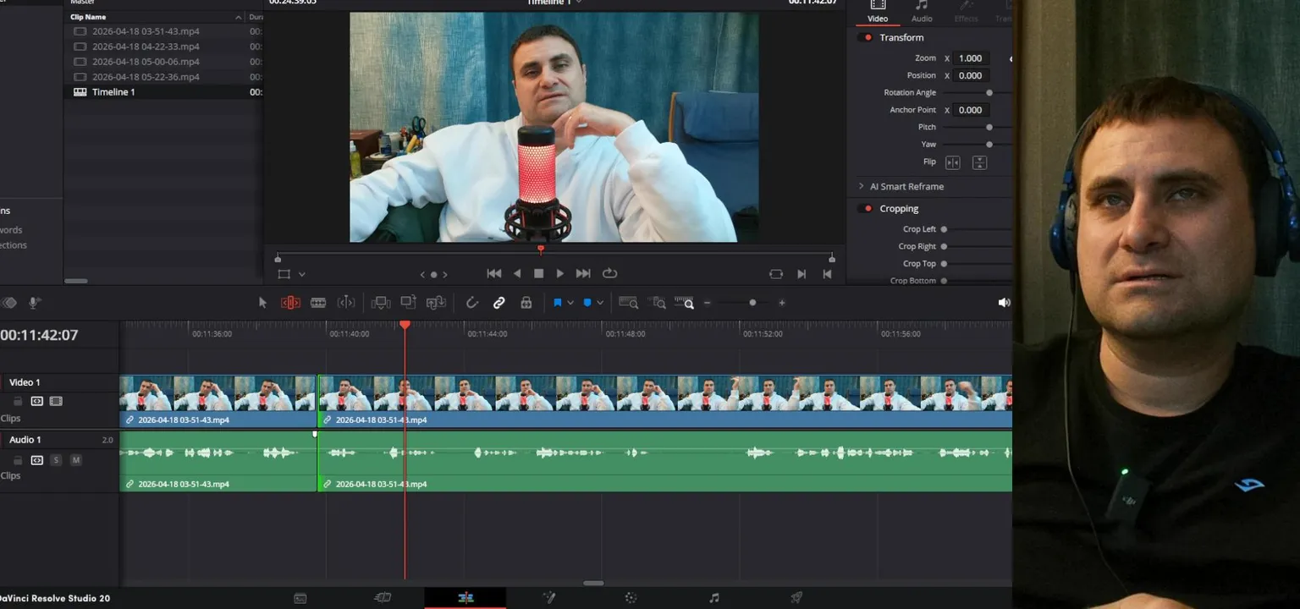This screenshot has height=609, width=1300.
Task: Adjust the Pitch slider
Action: click(x=989, y=127)
